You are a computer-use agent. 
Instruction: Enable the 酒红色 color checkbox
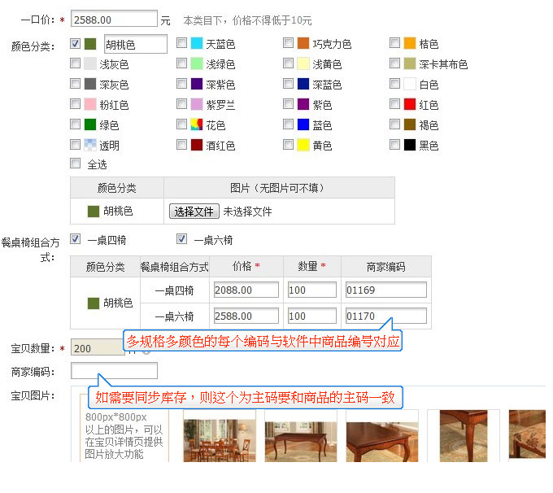pos(181,145)
